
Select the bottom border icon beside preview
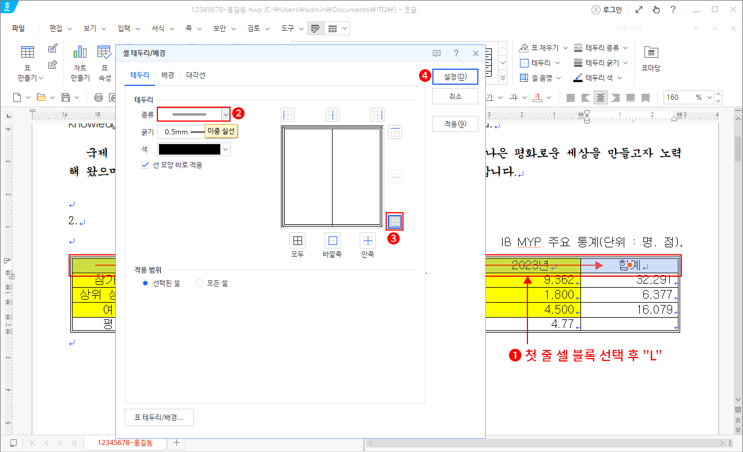click(x=395, y=221)
